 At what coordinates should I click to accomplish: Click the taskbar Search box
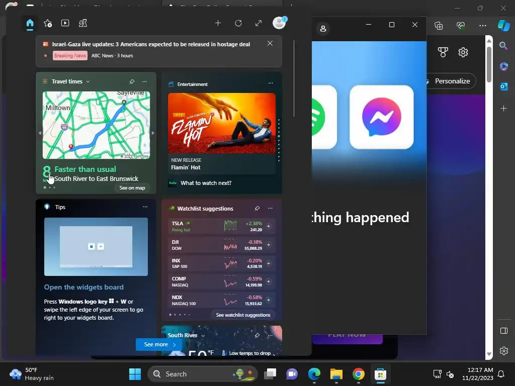tap(202, 374)
